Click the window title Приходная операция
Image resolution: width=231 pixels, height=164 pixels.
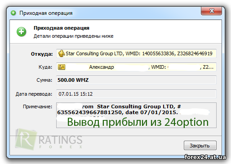coord(46,13)
